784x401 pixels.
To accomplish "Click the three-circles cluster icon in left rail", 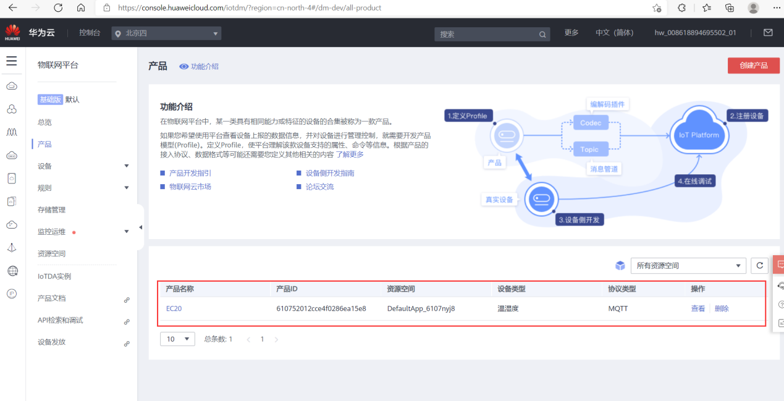I will (12, 109).
